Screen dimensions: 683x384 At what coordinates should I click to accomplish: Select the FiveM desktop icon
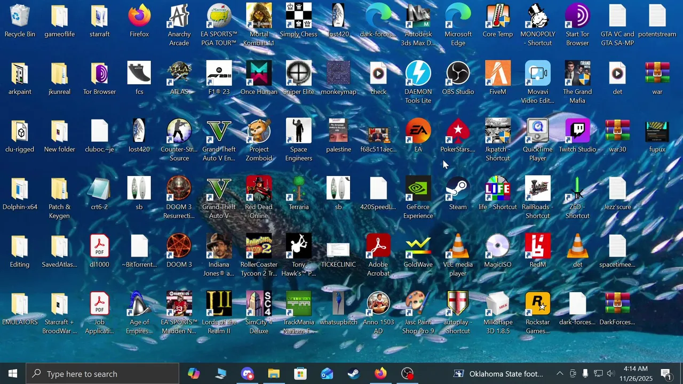click(498, 79)
